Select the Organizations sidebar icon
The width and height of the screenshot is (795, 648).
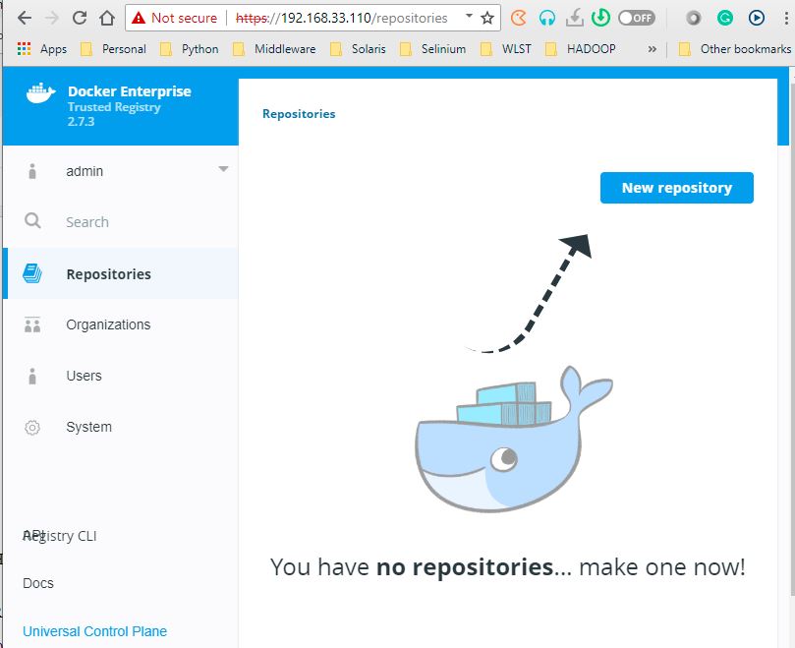click(x=32, y=324)
